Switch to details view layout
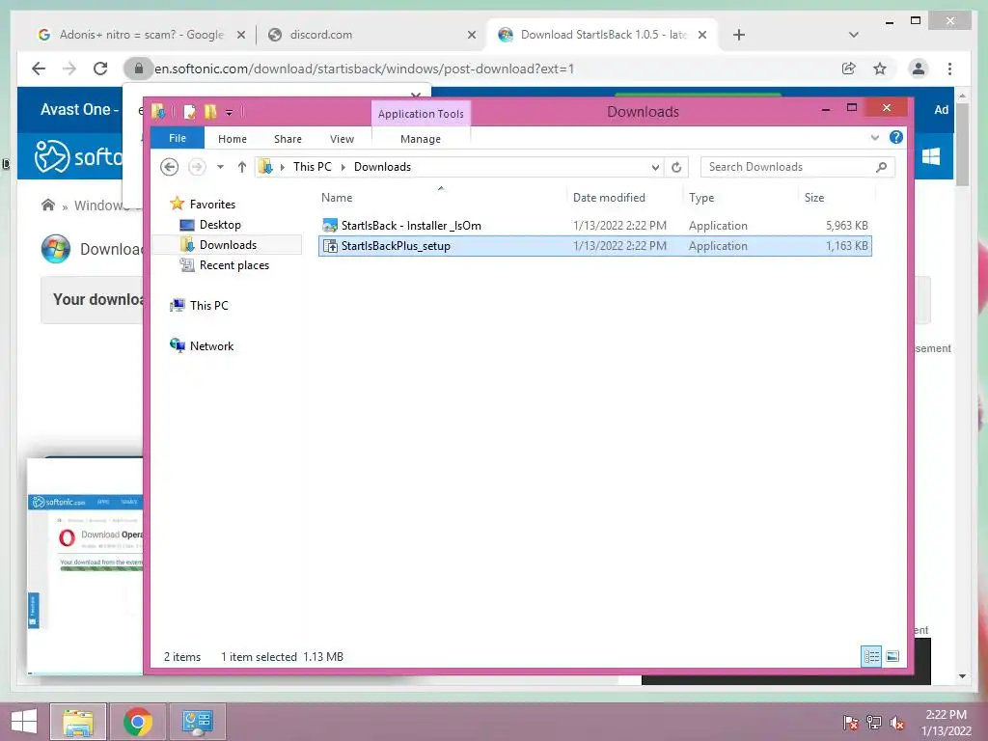Screen dimensions: 988x741 871,656
